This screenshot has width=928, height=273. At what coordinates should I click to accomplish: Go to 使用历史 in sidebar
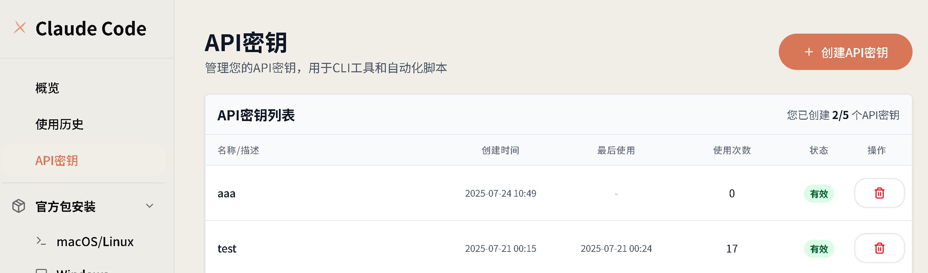59,124
